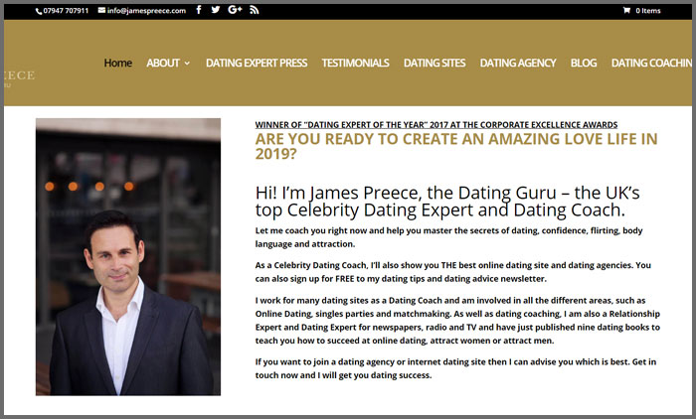This screenshot has height=419, width=696.
Task: Click the 'Hi! I'm James Preece' heading
Action: click(447, 202)
